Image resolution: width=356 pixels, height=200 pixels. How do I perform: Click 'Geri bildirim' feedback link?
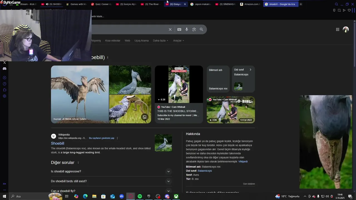pyautogui.click(x=249, y=184)
